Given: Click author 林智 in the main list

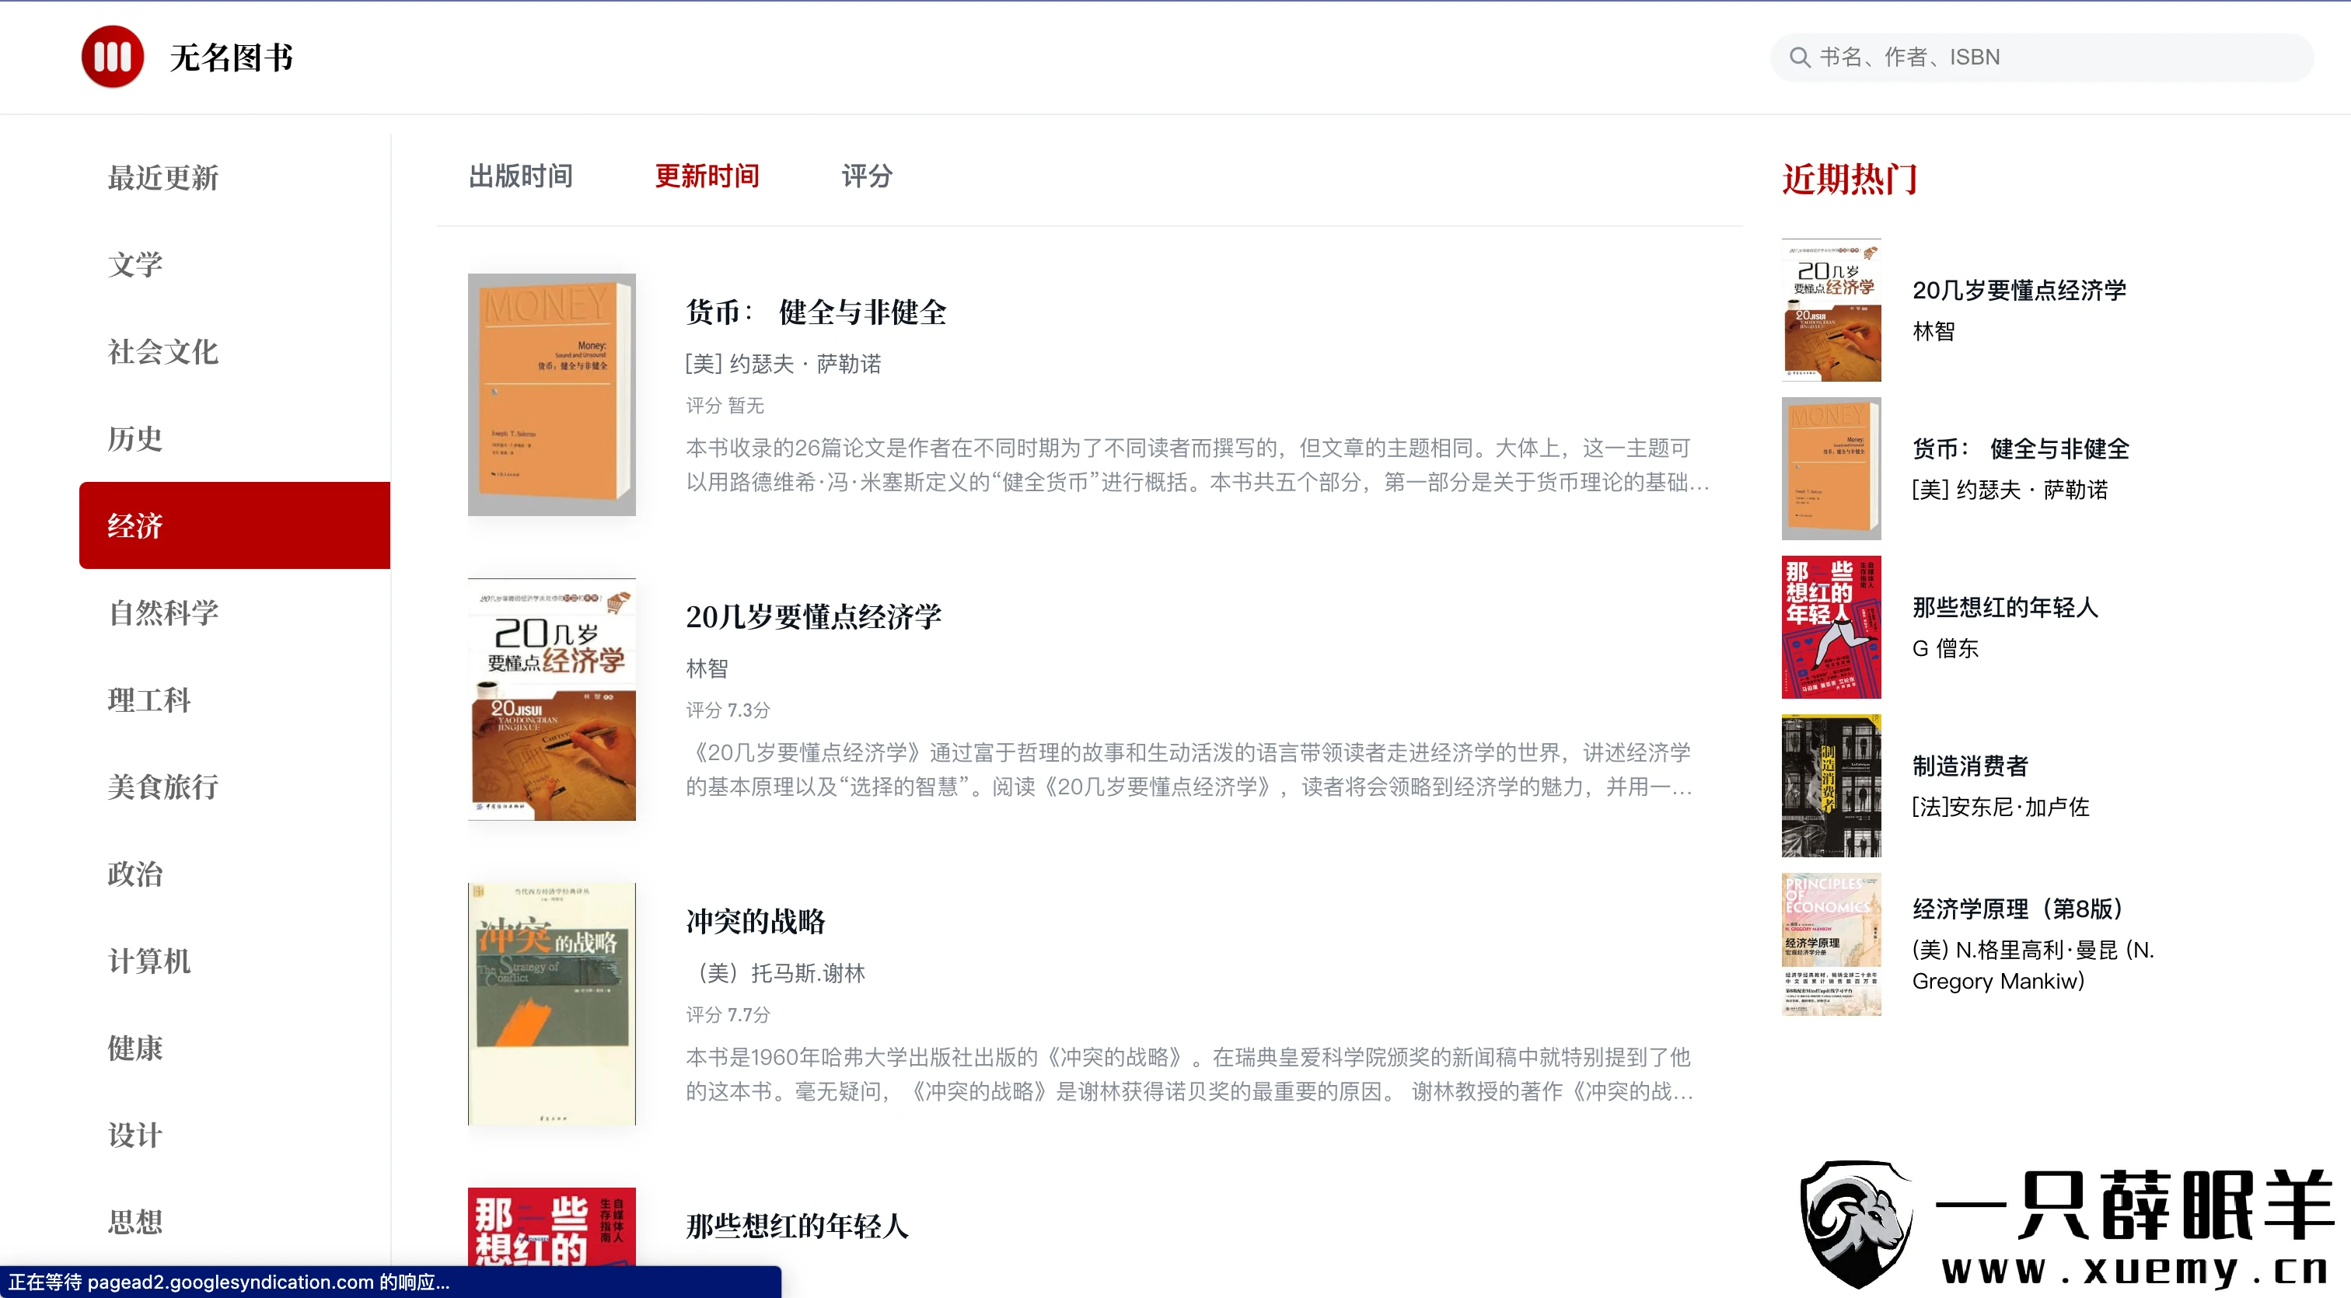Looking at the screenshot, I should 707,668.
